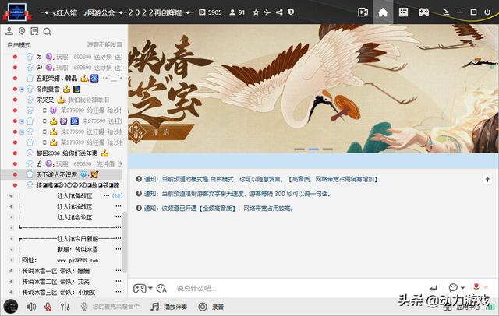The height and width of the screenshot is (316, 499).
Task: Click the 网址: www.pk3658.com row
Action: (60, 260)
